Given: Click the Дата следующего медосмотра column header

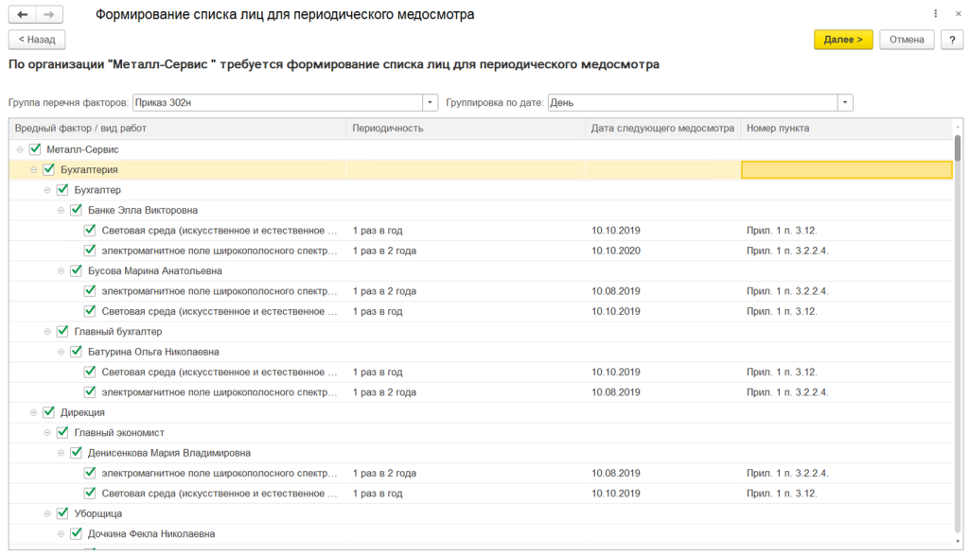Looking at the screenshot, I should click(x=662, y=129).
